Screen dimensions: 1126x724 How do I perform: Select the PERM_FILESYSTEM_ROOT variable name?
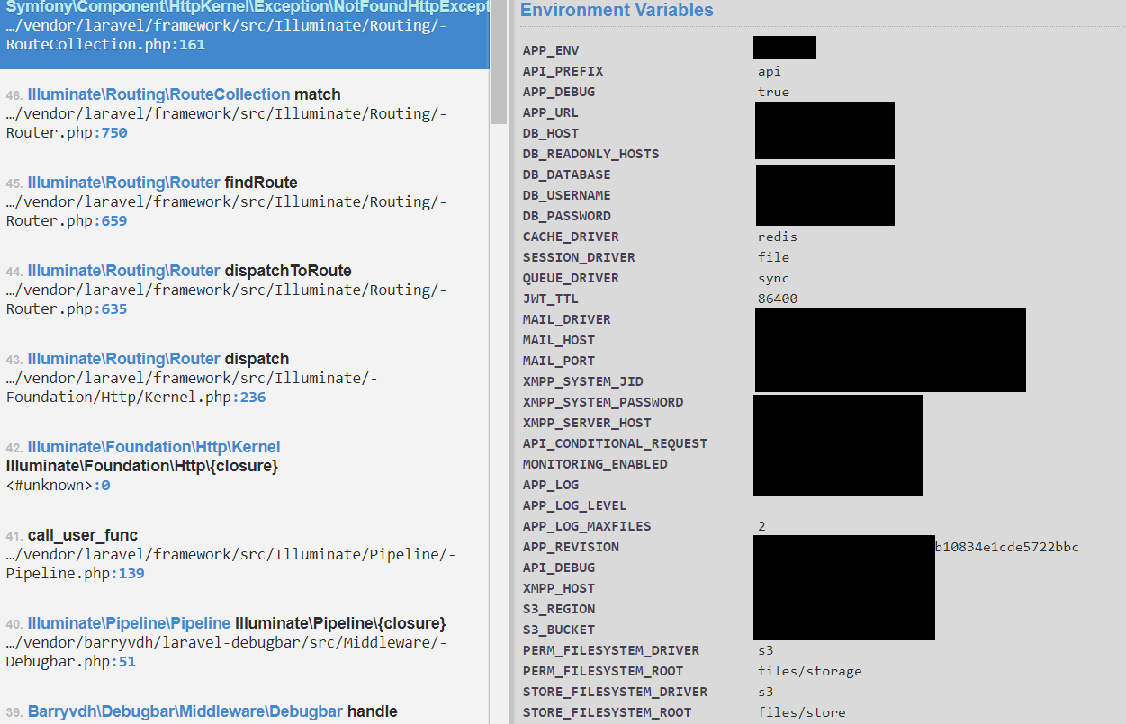coord(603,671)
